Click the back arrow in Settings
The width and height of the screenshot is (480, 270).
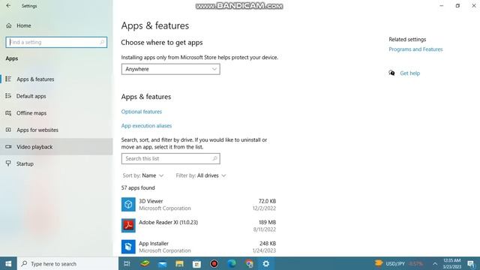(8, 6)
